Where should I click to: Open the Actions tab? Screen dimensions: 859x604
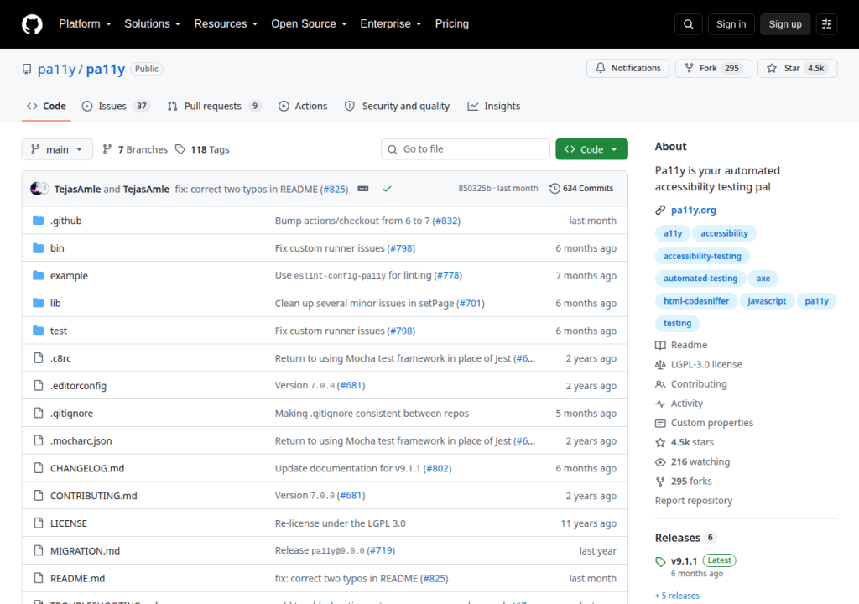(x=303, y=106)
